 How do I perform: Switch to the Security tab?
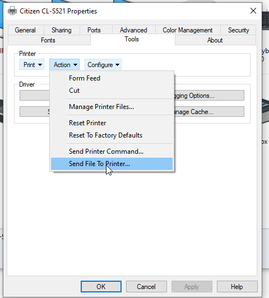[239, 30]
